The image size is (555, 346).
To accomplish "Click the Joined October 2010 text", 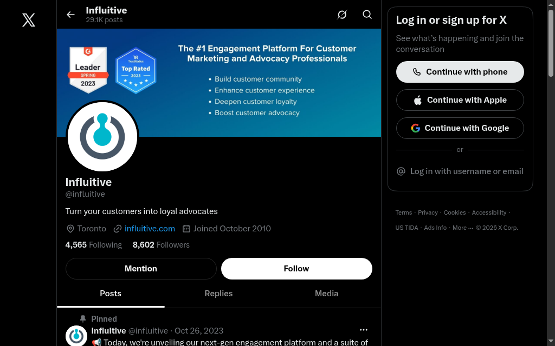I will coord(232,229).
